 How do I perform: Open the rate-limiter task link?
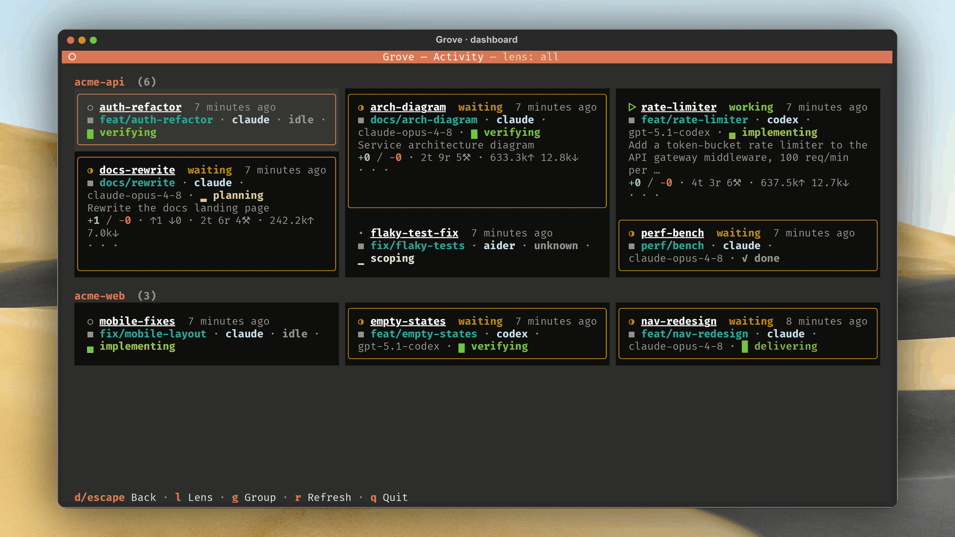[678, 107]
